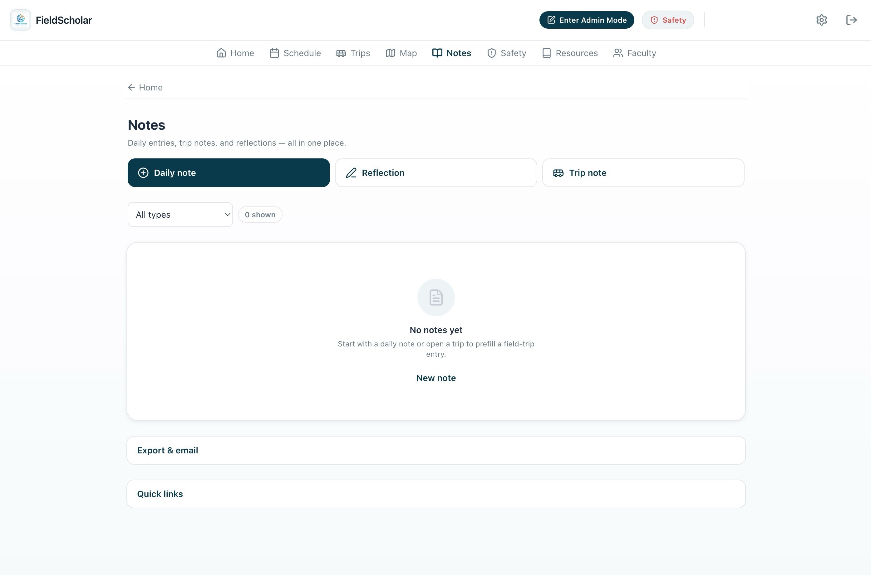This screenshot has width=871, height=575.
Task: Go to the Schedule tab
Action: click(x=295, y=53)
